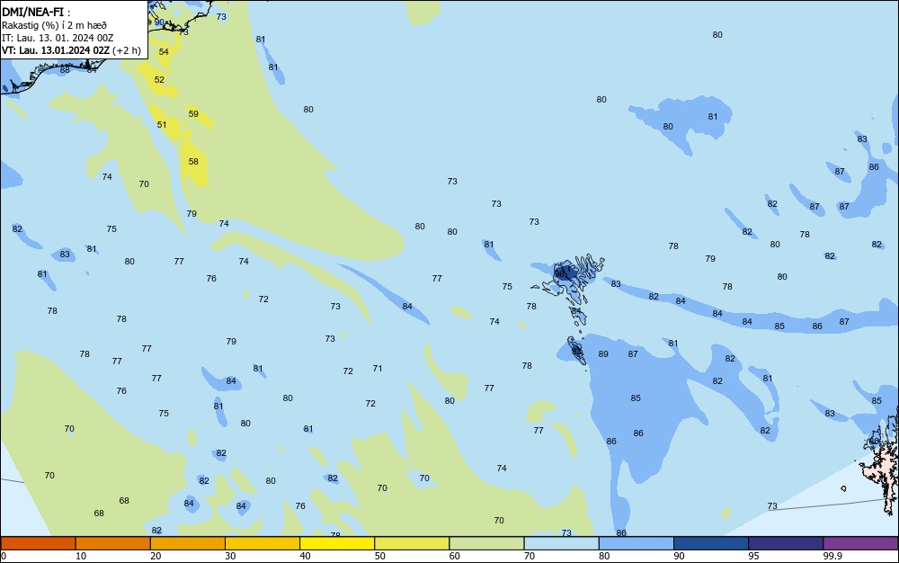This screenshot has width=899, height=563.
Task: Click the 70–80 pale blue legend swatch
Action: pyautogui.click(x=561, y=543)
